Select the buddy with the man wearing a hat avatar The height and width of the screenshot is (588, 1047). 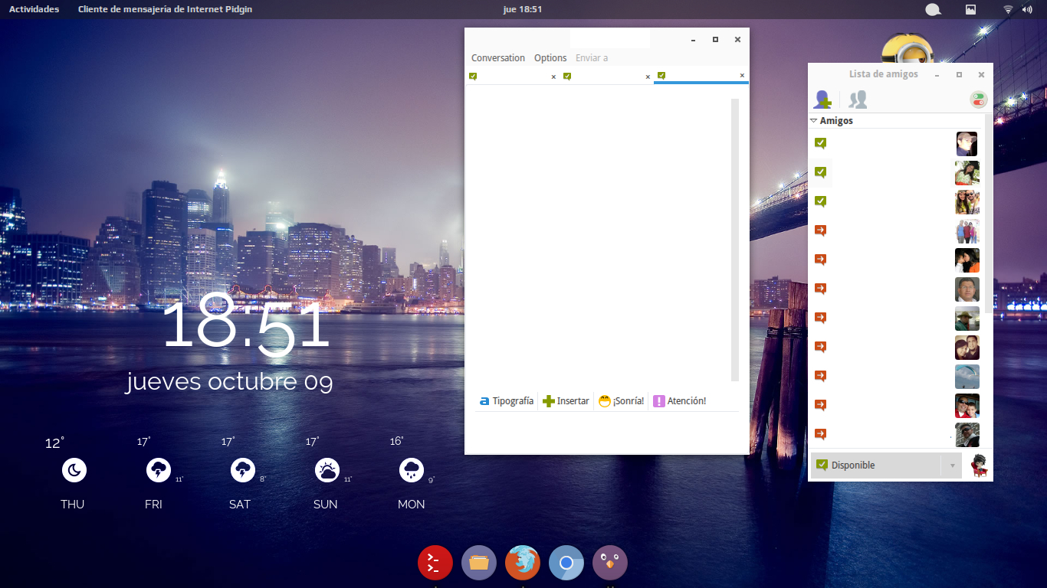tap(967, 318)
